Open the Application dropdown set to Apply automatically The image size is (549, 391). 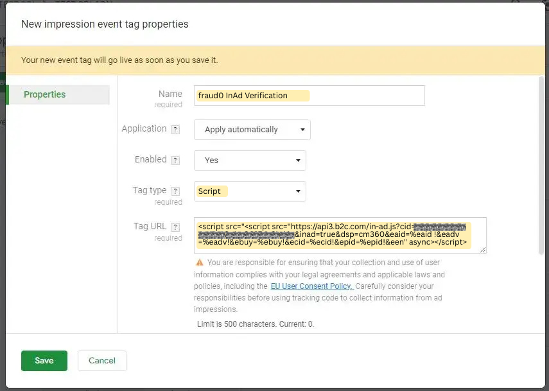tap(252, 130)
